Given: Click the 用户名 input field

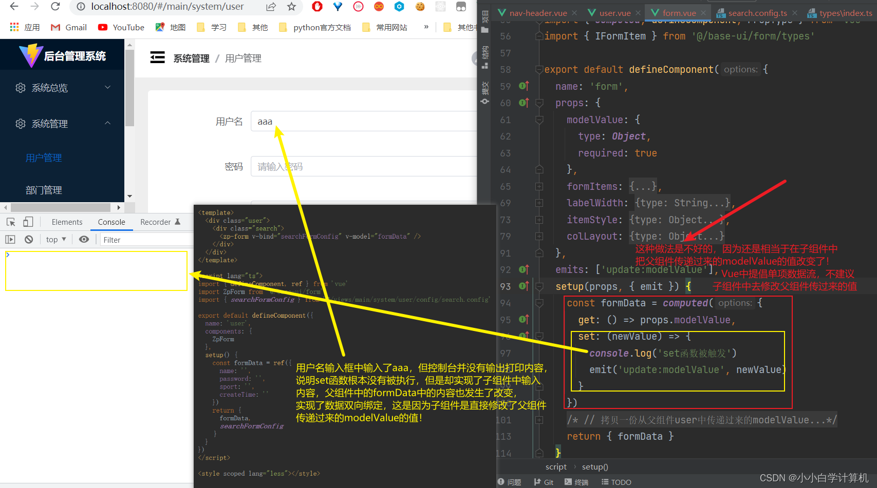Looking at the screenshot, I should click(364, 122).
